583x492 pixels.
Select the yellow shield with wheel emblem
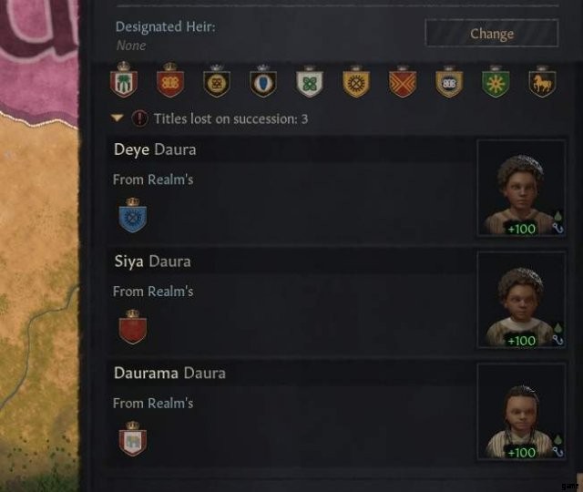coord(356,81)
